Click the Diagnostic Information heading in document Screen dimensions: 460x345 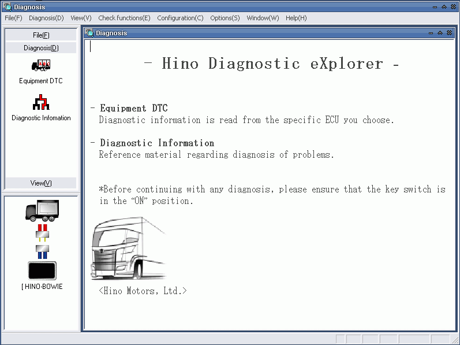click(x=157, y=143)
